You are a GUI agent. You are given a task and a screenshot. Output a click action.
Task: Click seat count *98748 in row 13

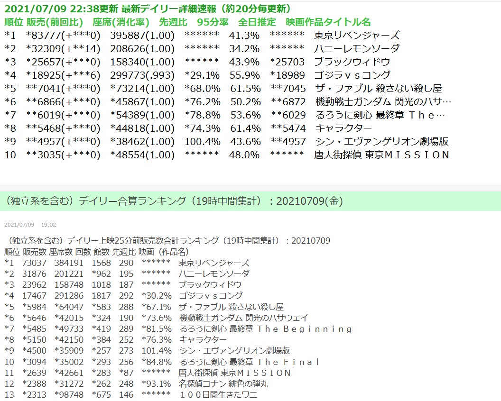(x=69, y=395)
